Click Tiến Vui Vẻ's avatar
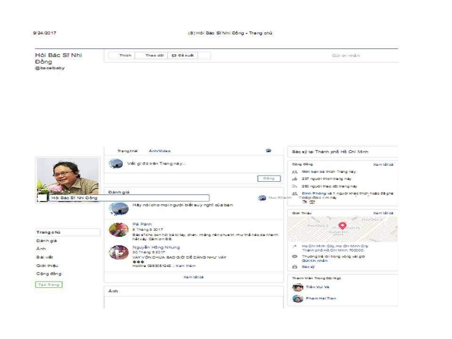The width and height of the screenshot is (452, 339). 298,287
